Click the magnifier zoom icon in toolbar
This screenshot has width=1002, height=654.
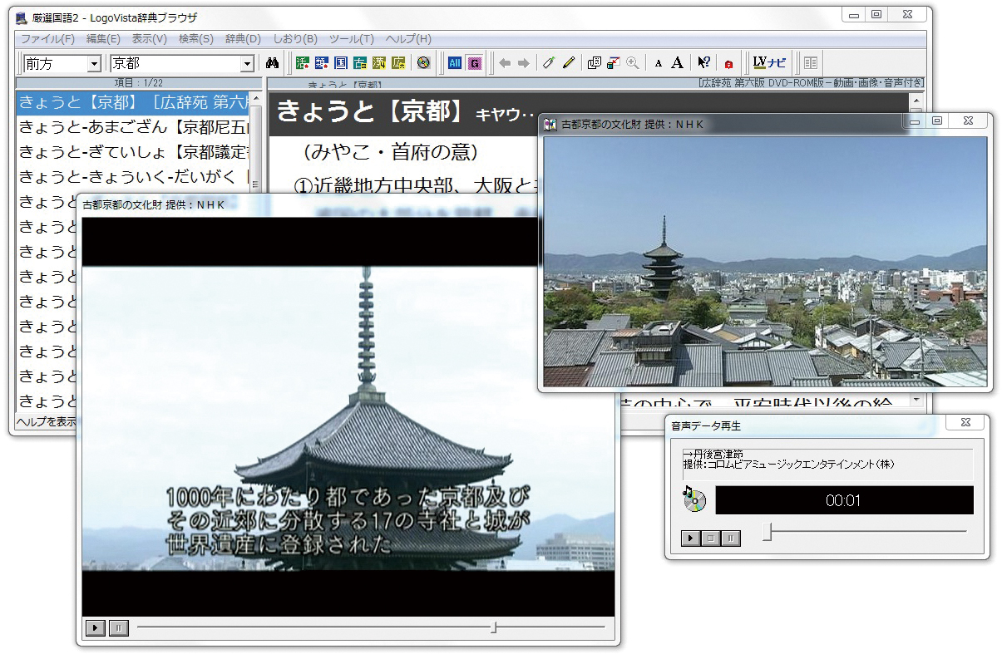click(x=633, y=63)
